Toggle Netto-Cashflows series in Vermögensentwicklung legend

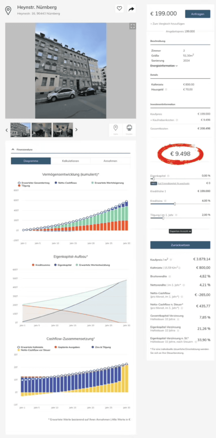[66, 183]
